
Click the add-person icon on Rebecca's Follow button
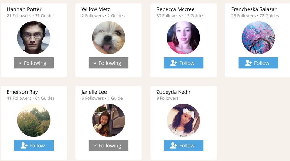pos(174,63)
